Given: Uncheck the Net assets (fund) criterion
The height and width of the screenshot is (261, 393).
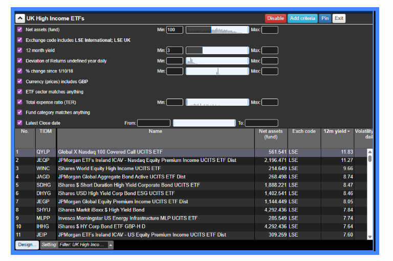Looking at the screenshot, I should click(20, 30).
